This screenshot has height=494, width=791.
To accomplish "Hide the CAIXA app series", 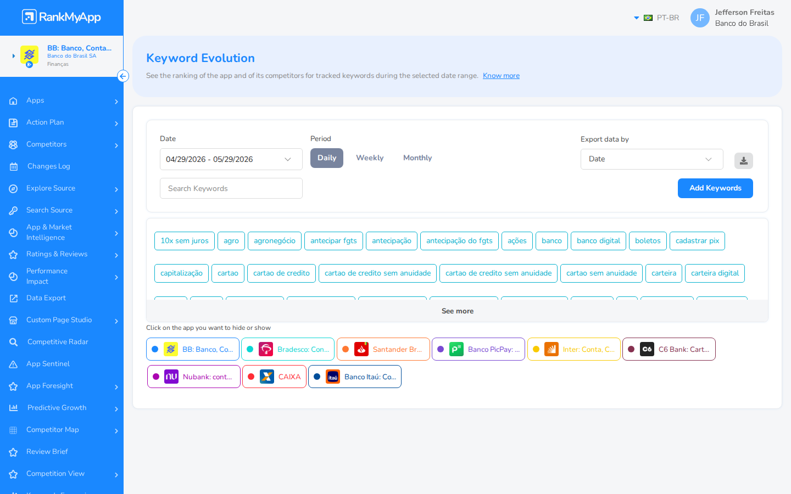I will tap(275, 377).
